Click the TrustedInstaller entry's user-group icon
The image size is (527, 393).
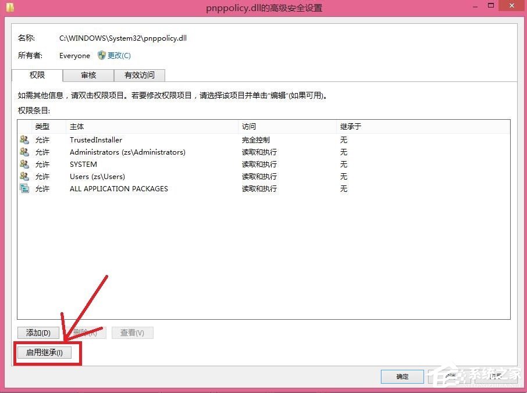24,140
